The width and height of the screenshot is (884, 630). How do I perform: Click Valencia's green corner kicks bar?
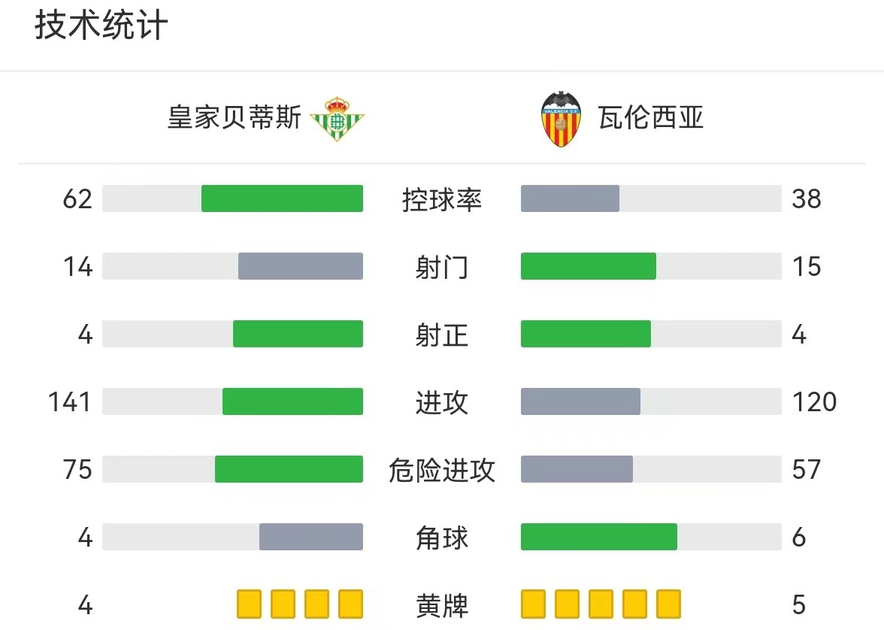pyautogui.click(x=598, y=537)
